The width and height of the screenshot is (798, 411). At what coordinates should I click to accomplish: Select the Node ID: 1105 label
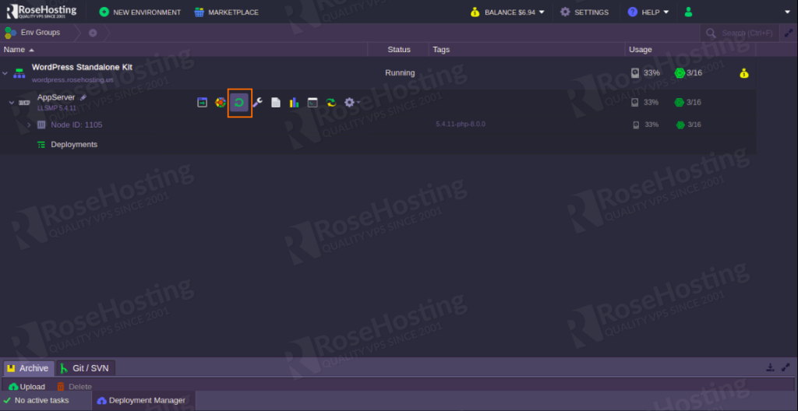[x=76, y=125]
